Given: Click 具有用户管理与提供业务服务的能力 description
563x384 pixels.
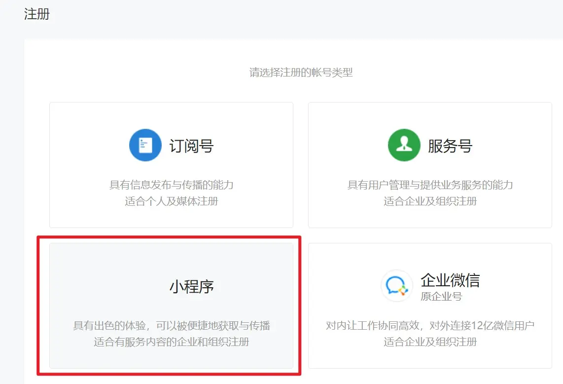Looking at the screenshot, I should point(430,185).
